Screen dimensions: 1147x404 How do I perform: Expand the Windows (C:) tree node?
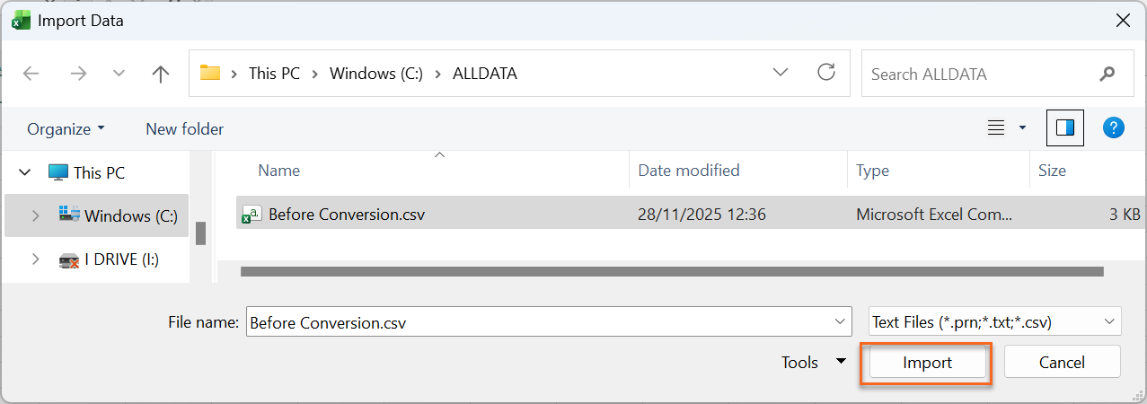(x=35, y=215)
